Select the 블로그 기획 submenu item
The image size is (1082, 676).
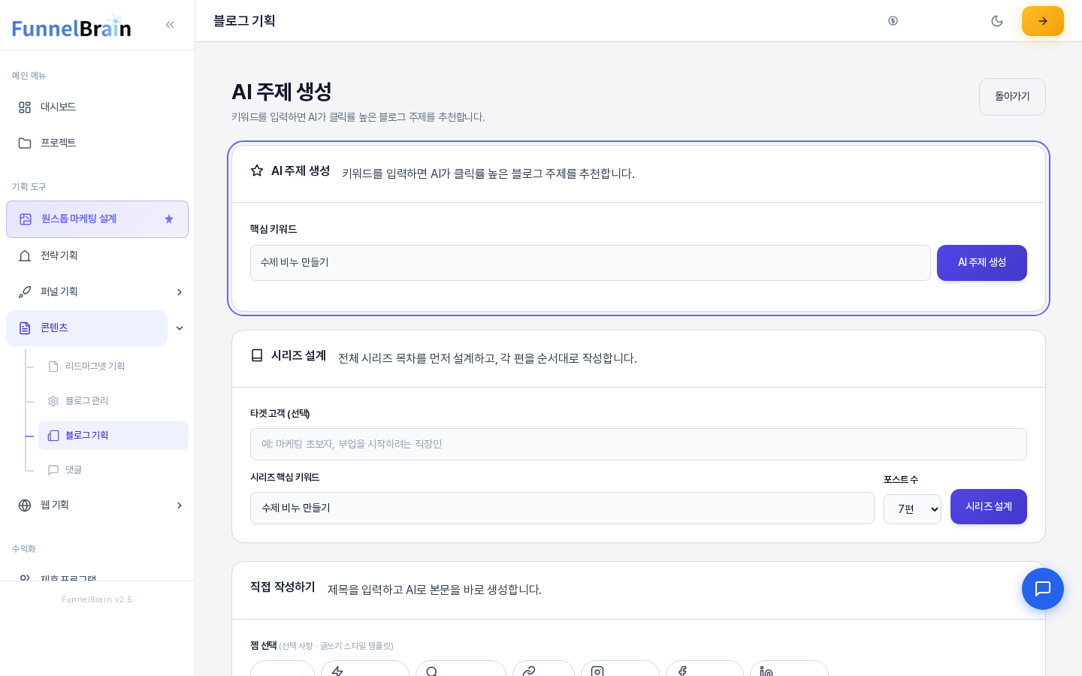113,436
